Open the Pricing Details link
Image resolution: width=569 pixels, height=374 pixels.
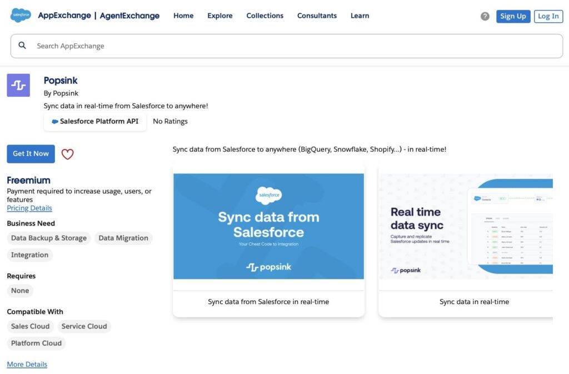coord(29,208)
